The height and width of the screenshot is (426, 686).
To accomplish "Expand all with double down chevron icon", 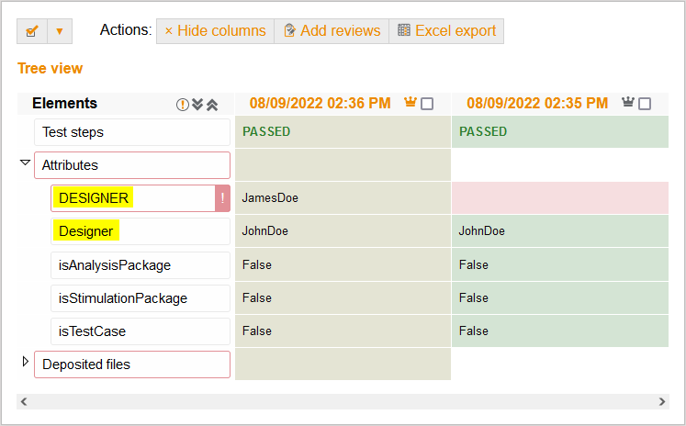I will click(x=197, y=105).
